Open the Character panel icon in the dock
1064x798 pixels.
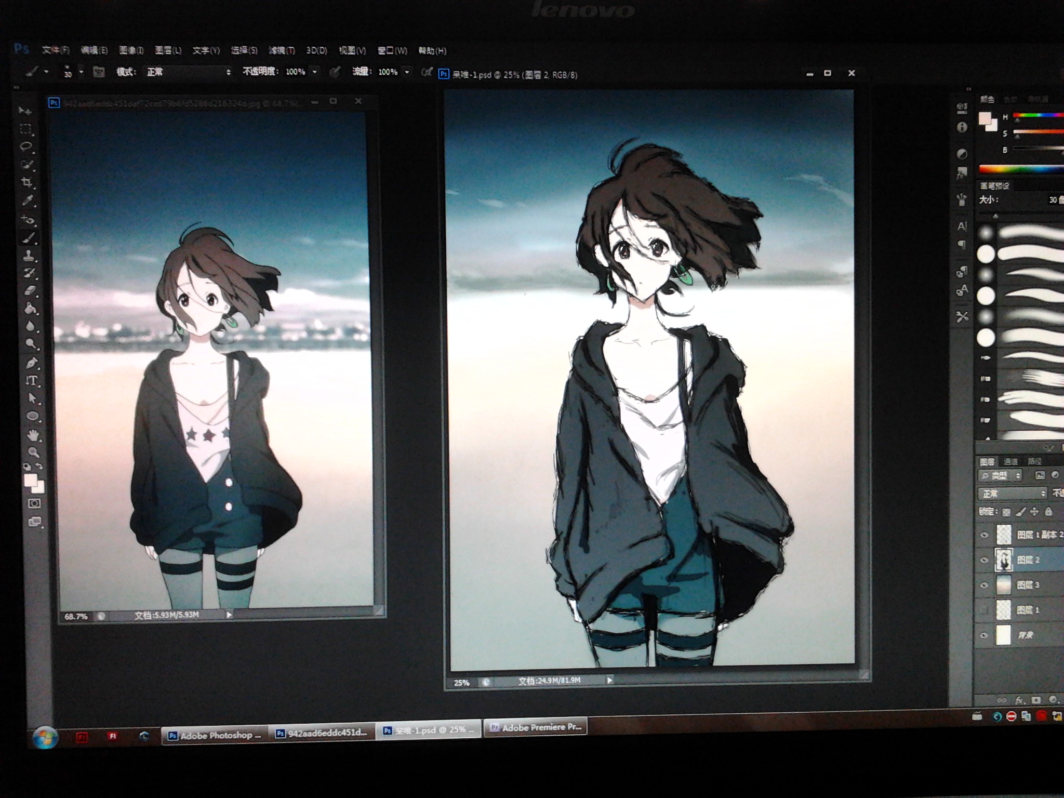(x=962, y=226)
